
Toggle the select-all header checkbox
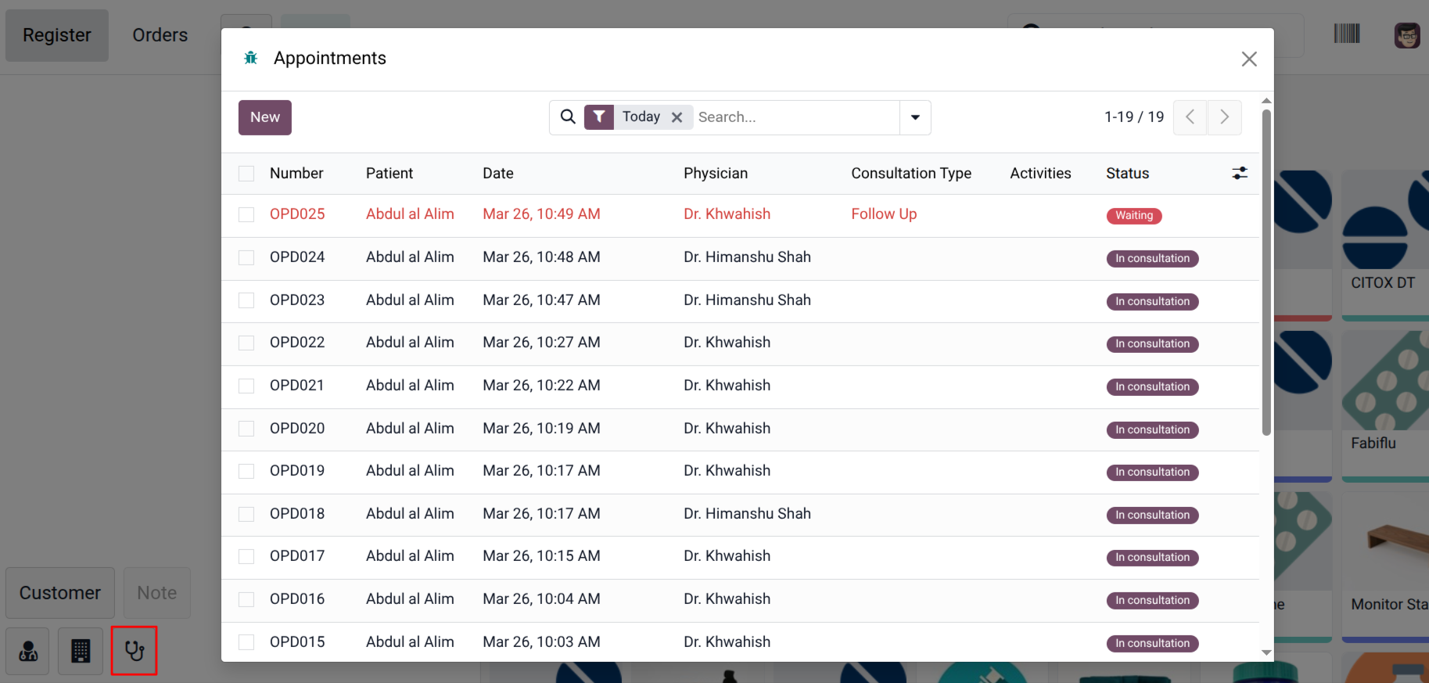click(x=246, y=174)
